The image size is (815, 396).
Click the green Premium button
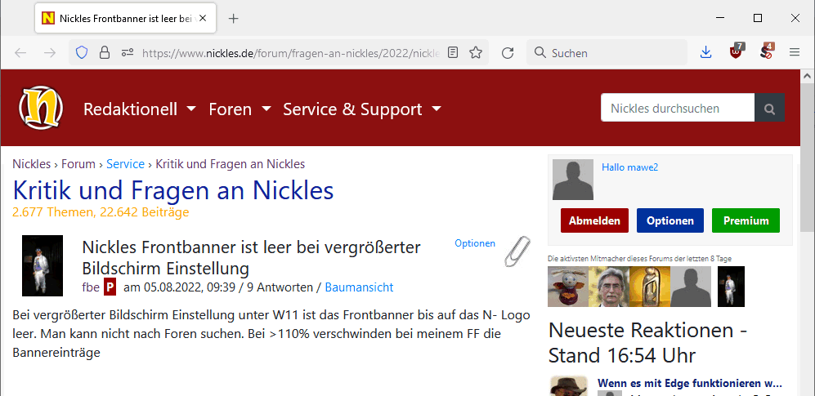click(x=746, y=220)
